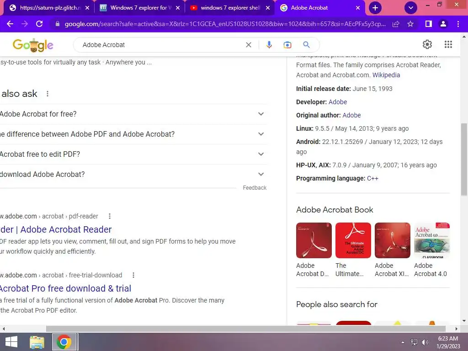
Task: Open People also ask options menu
Action: tap(48, 94)
